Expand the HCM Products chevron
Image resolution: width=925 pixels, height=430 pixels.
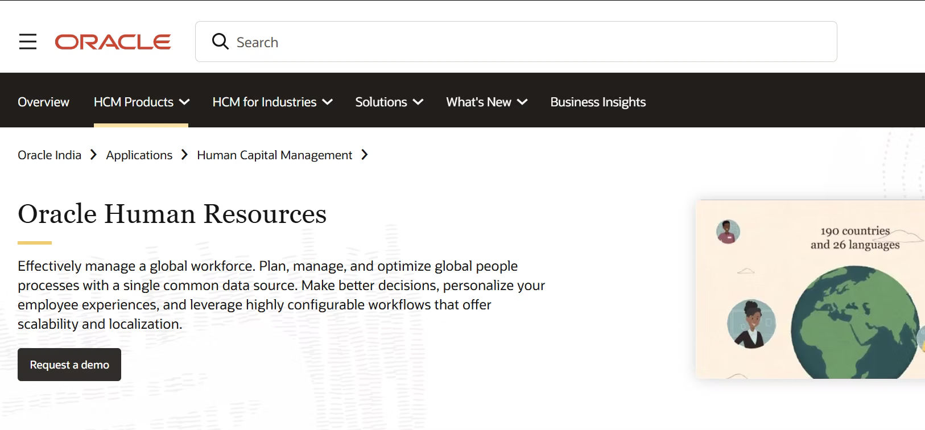pyautogui.click(x=184, y=102)
